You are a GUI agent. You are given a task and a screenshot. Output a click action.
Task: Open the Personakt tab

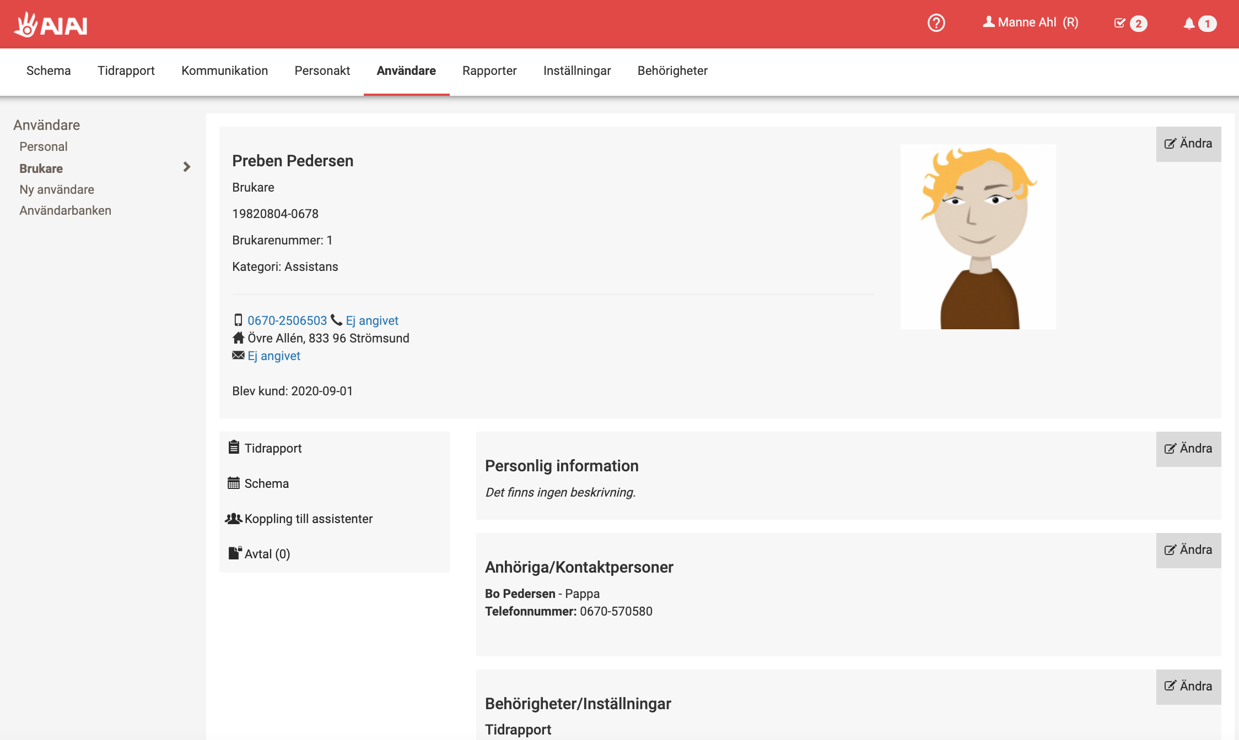[x=322, y=71]
